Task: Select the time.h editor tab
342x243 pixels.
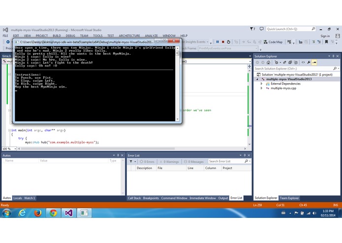Action: coord(6,56)
